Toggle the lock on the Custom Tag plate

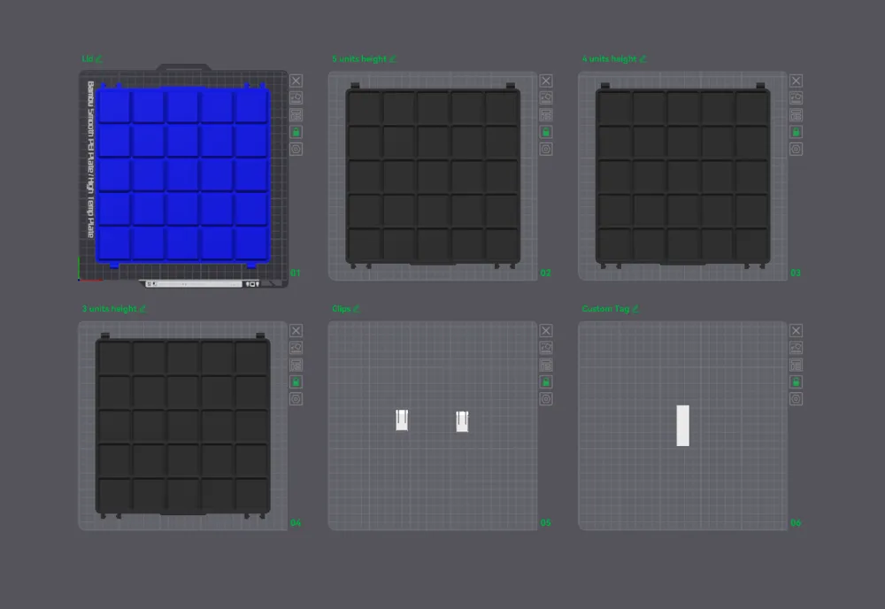pyautogui.click(x=796, y=382)
